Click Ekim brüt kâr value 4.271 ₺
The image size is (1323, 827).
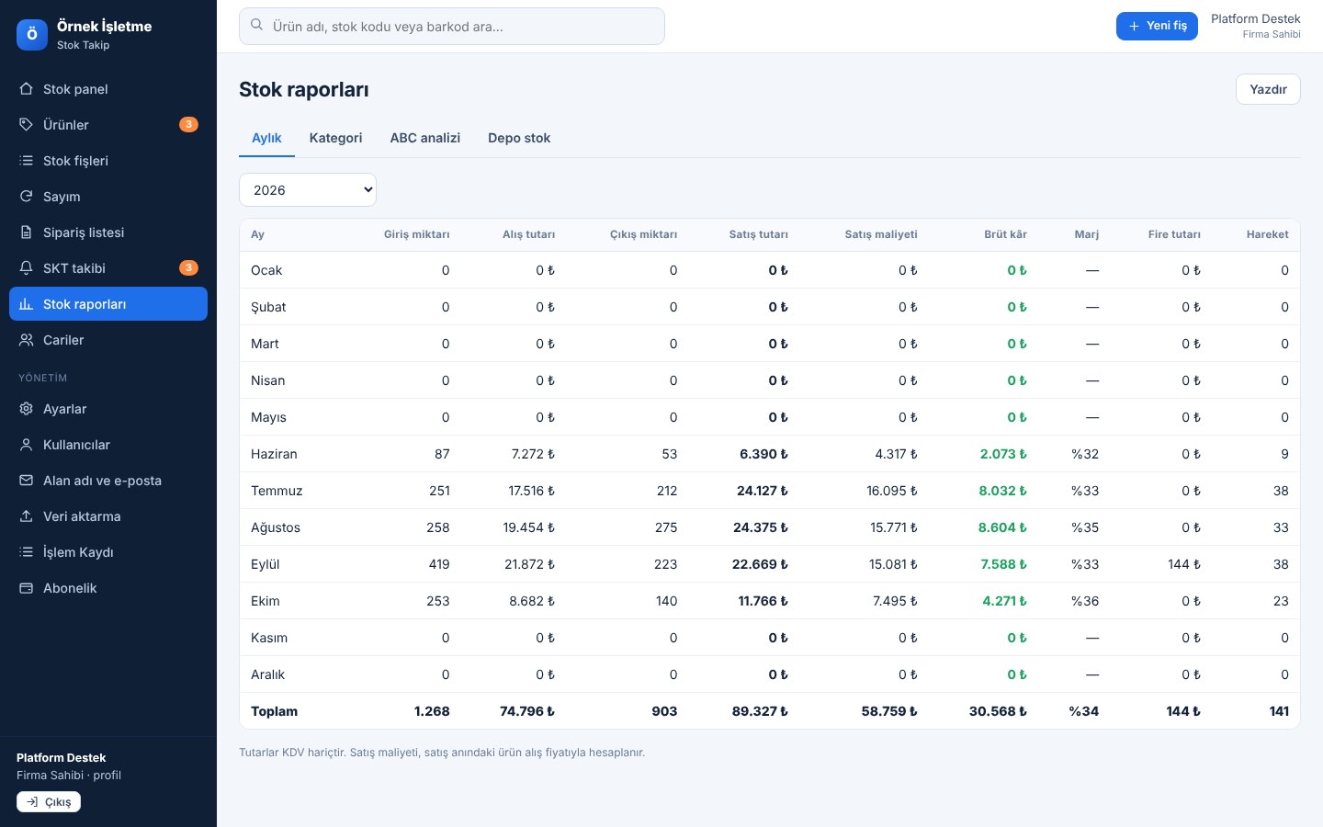[x=1004, y=601]
